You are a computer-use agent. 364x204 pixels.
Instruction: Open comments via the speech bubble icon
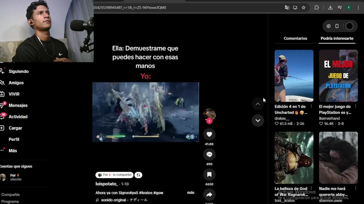(x=209, y=154)
